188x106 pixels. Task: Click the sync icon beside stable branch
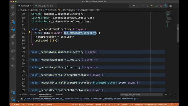(x=23, y=105)
